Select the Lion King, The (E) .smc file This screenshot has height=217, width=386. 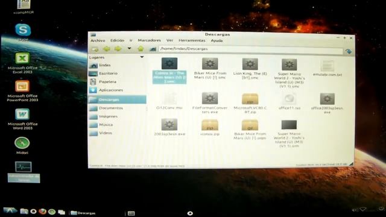(x=250, y=69)
